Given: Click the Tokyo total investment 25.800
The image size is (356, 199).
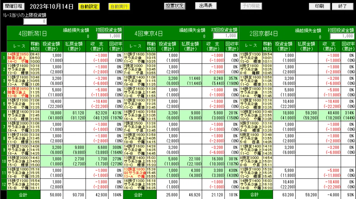Looking at the screenshot, I should (x=168, y=195).
